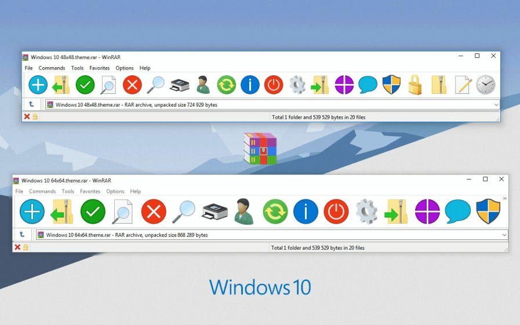Go up one level in the 48x48 window

click(x=31, y=105)
